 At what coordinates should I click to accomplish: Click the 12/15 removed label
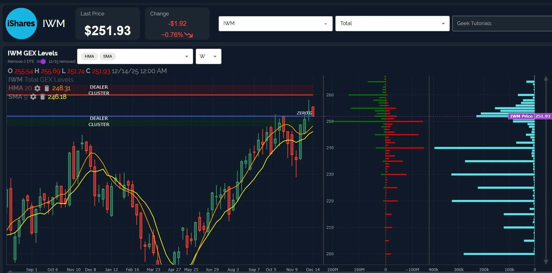[x=62, y=62]
